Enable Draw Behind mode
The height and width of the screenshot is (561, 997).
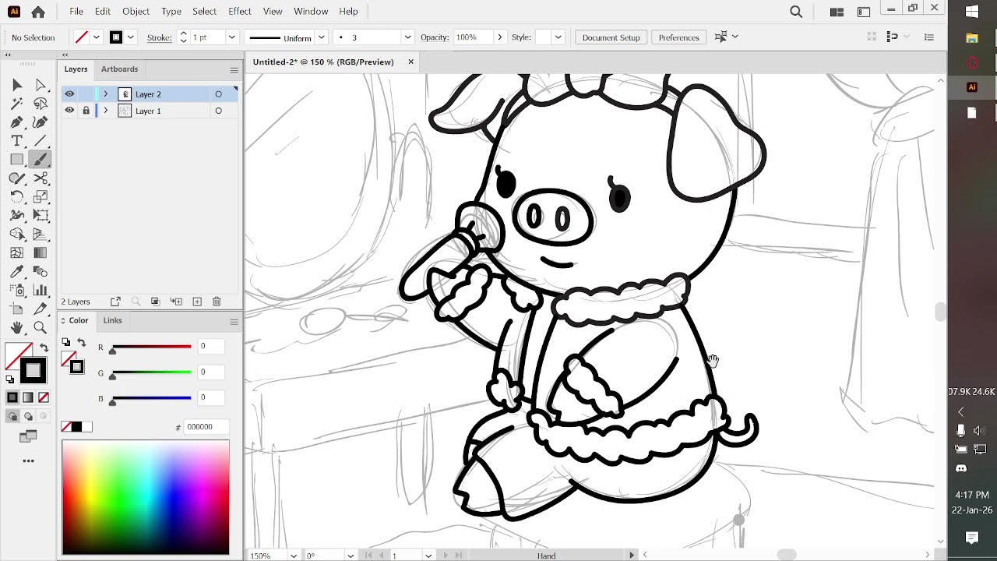point(28,417)
